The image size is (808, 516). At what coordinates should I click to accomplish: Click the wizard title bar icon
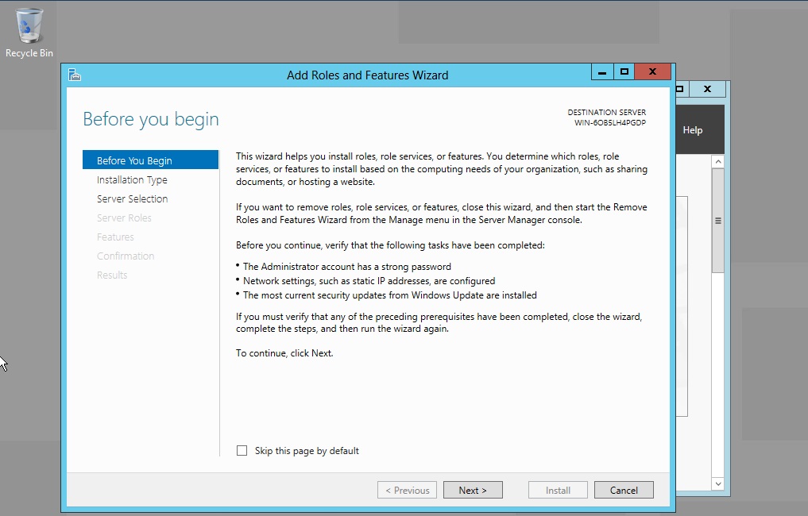click(75, 75)
